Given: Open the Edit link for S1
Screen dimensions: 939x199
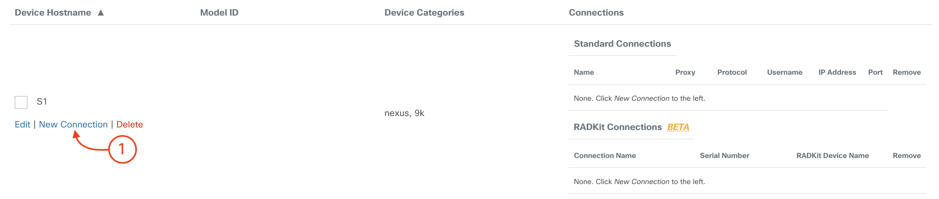Looking at the screenshot, I should [x=22, y=125].
